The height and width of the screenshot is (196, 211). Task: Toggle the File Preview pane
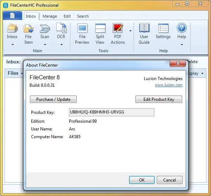(x=82, y=34)
